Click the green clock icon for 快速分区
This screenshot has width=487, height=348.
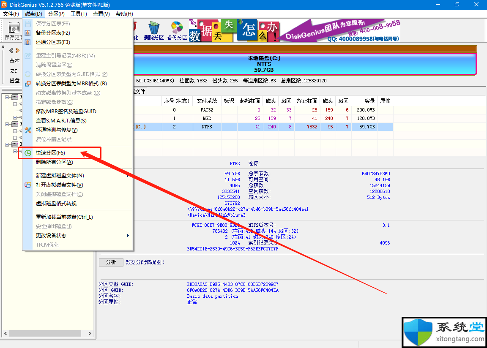[x=27, y=153]
